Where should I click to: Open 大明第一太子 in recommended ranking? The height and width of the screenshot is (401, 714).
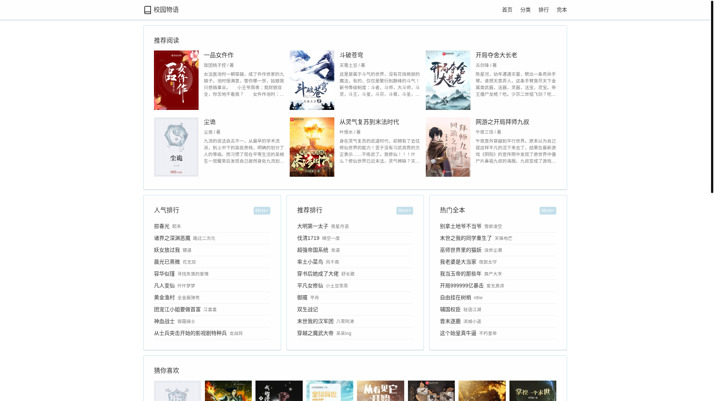click(x=313, y=226)
